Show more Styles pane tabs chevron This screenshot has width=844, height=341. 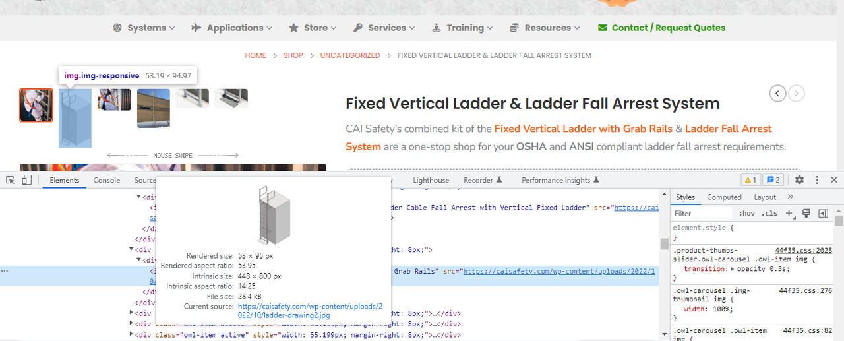[x=791, y=197]
